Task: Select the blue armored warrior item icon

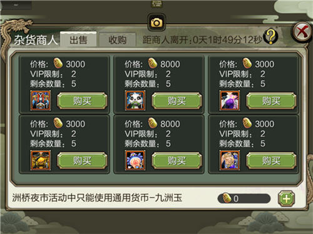Action: pos(41,101)
